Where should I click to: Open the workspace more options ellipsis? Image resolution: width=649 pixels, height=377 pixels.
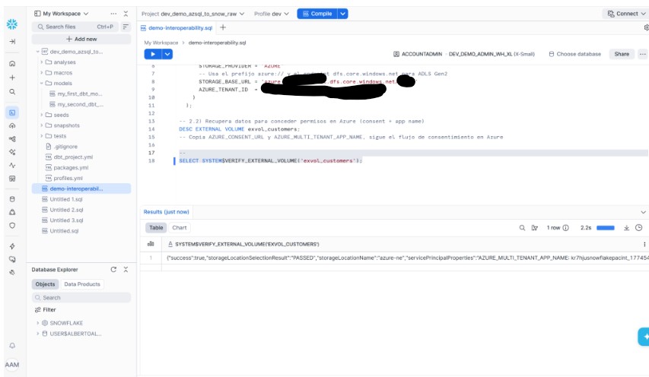[113, 14]
